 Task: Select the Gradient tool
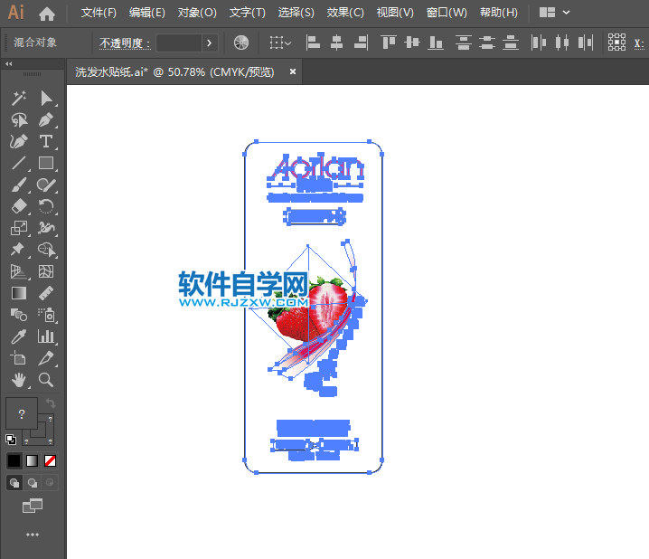19,293
